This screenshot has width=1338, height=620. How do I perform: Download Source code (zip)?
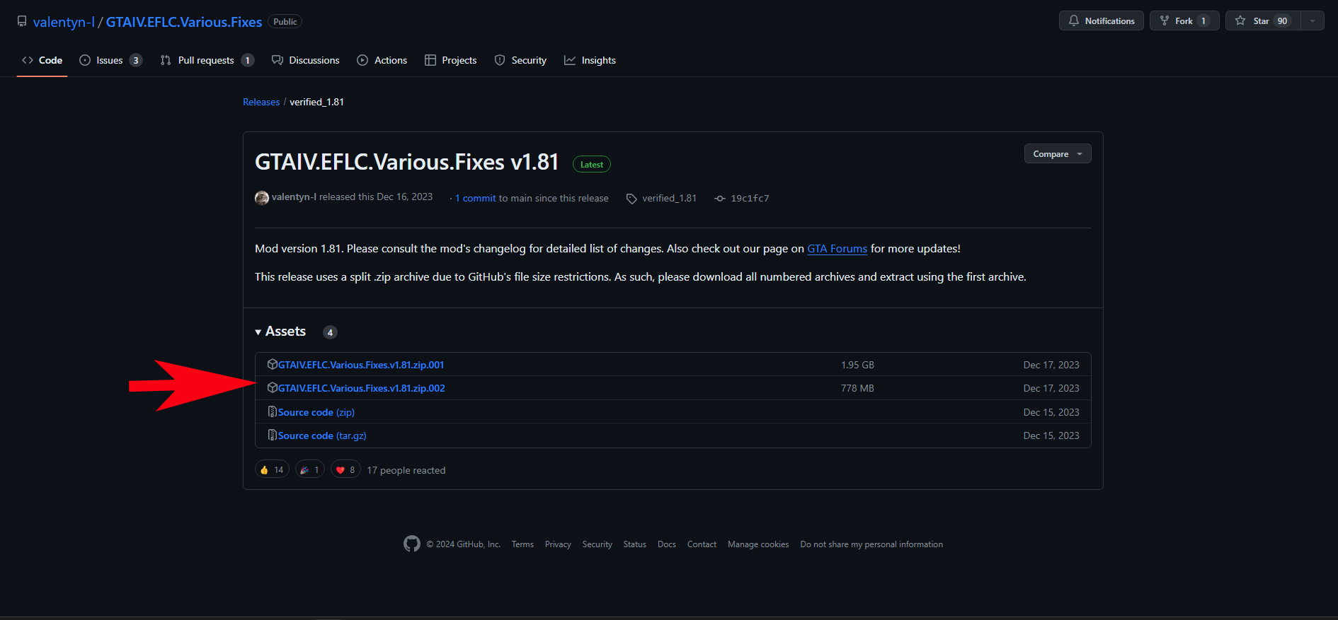click(x=316, y=412)
